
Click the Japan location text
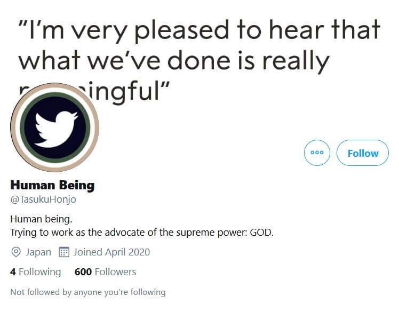pyautogui.click(x=37, y=252)
